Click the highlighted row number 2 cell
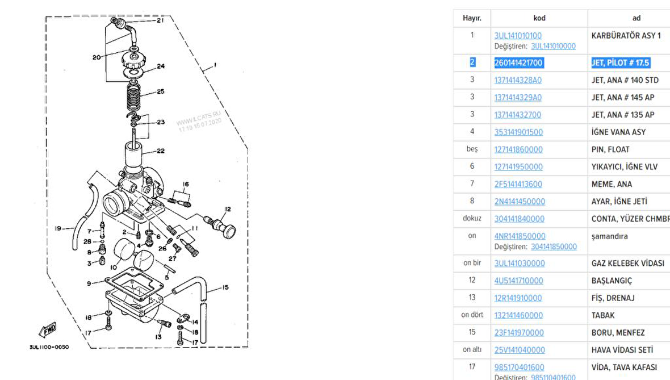 tap(472, 63)
